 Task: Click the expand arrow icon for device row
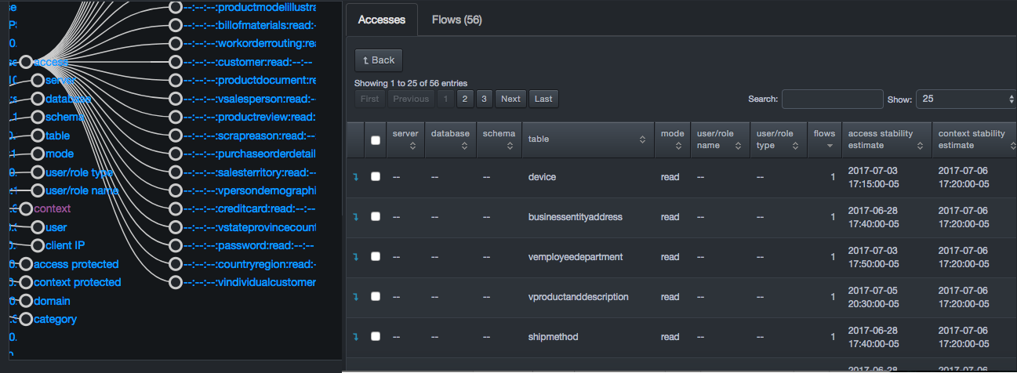pos(354,177)
